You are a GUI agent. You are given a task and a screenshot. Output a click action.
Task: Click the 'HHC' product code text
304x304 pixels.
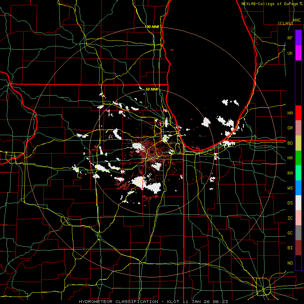coord(297,20)
